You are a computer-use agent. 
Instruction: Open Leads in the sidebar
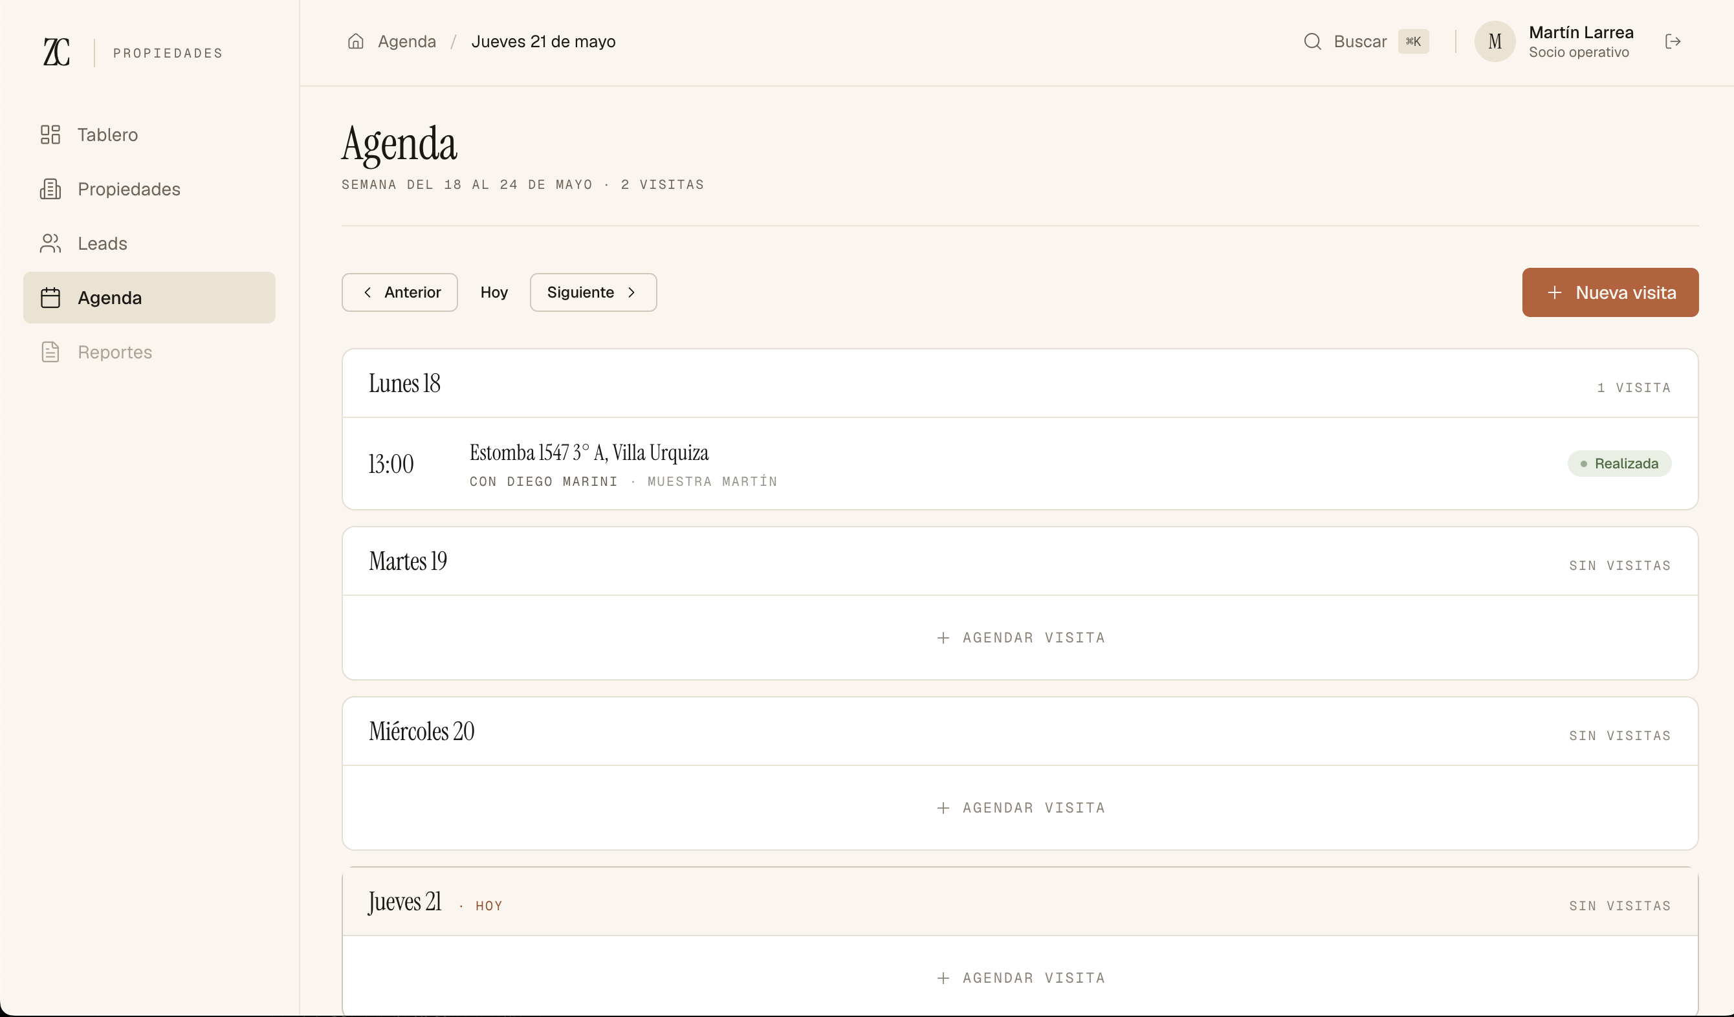(x=149, y=243)
